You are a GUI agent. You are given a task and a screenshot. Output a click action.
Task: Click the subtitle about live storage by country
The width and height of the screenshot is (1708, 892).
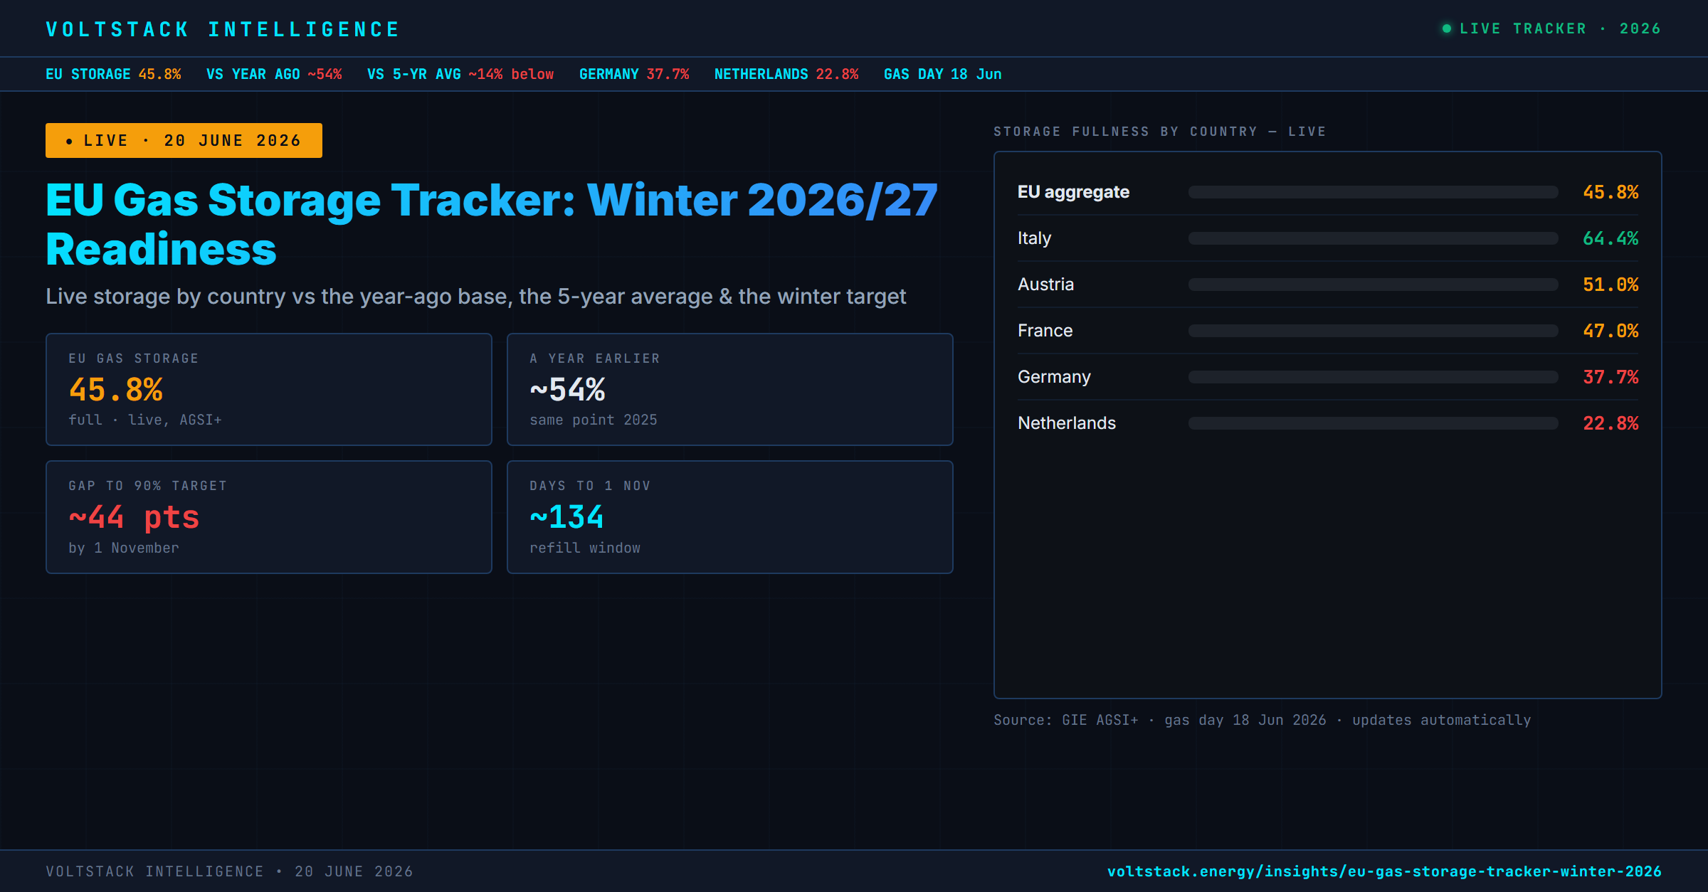[475, 296]
